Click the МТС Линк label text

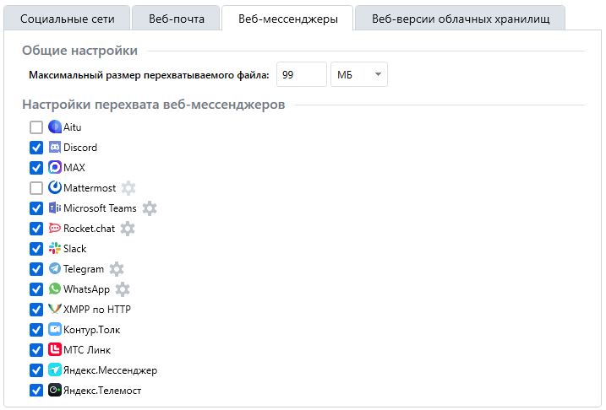pyautogui.click(x=87, y=350)
